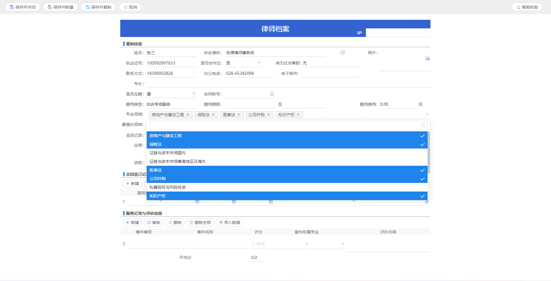Click the search magnifier in the dropdown

[423, 125]
